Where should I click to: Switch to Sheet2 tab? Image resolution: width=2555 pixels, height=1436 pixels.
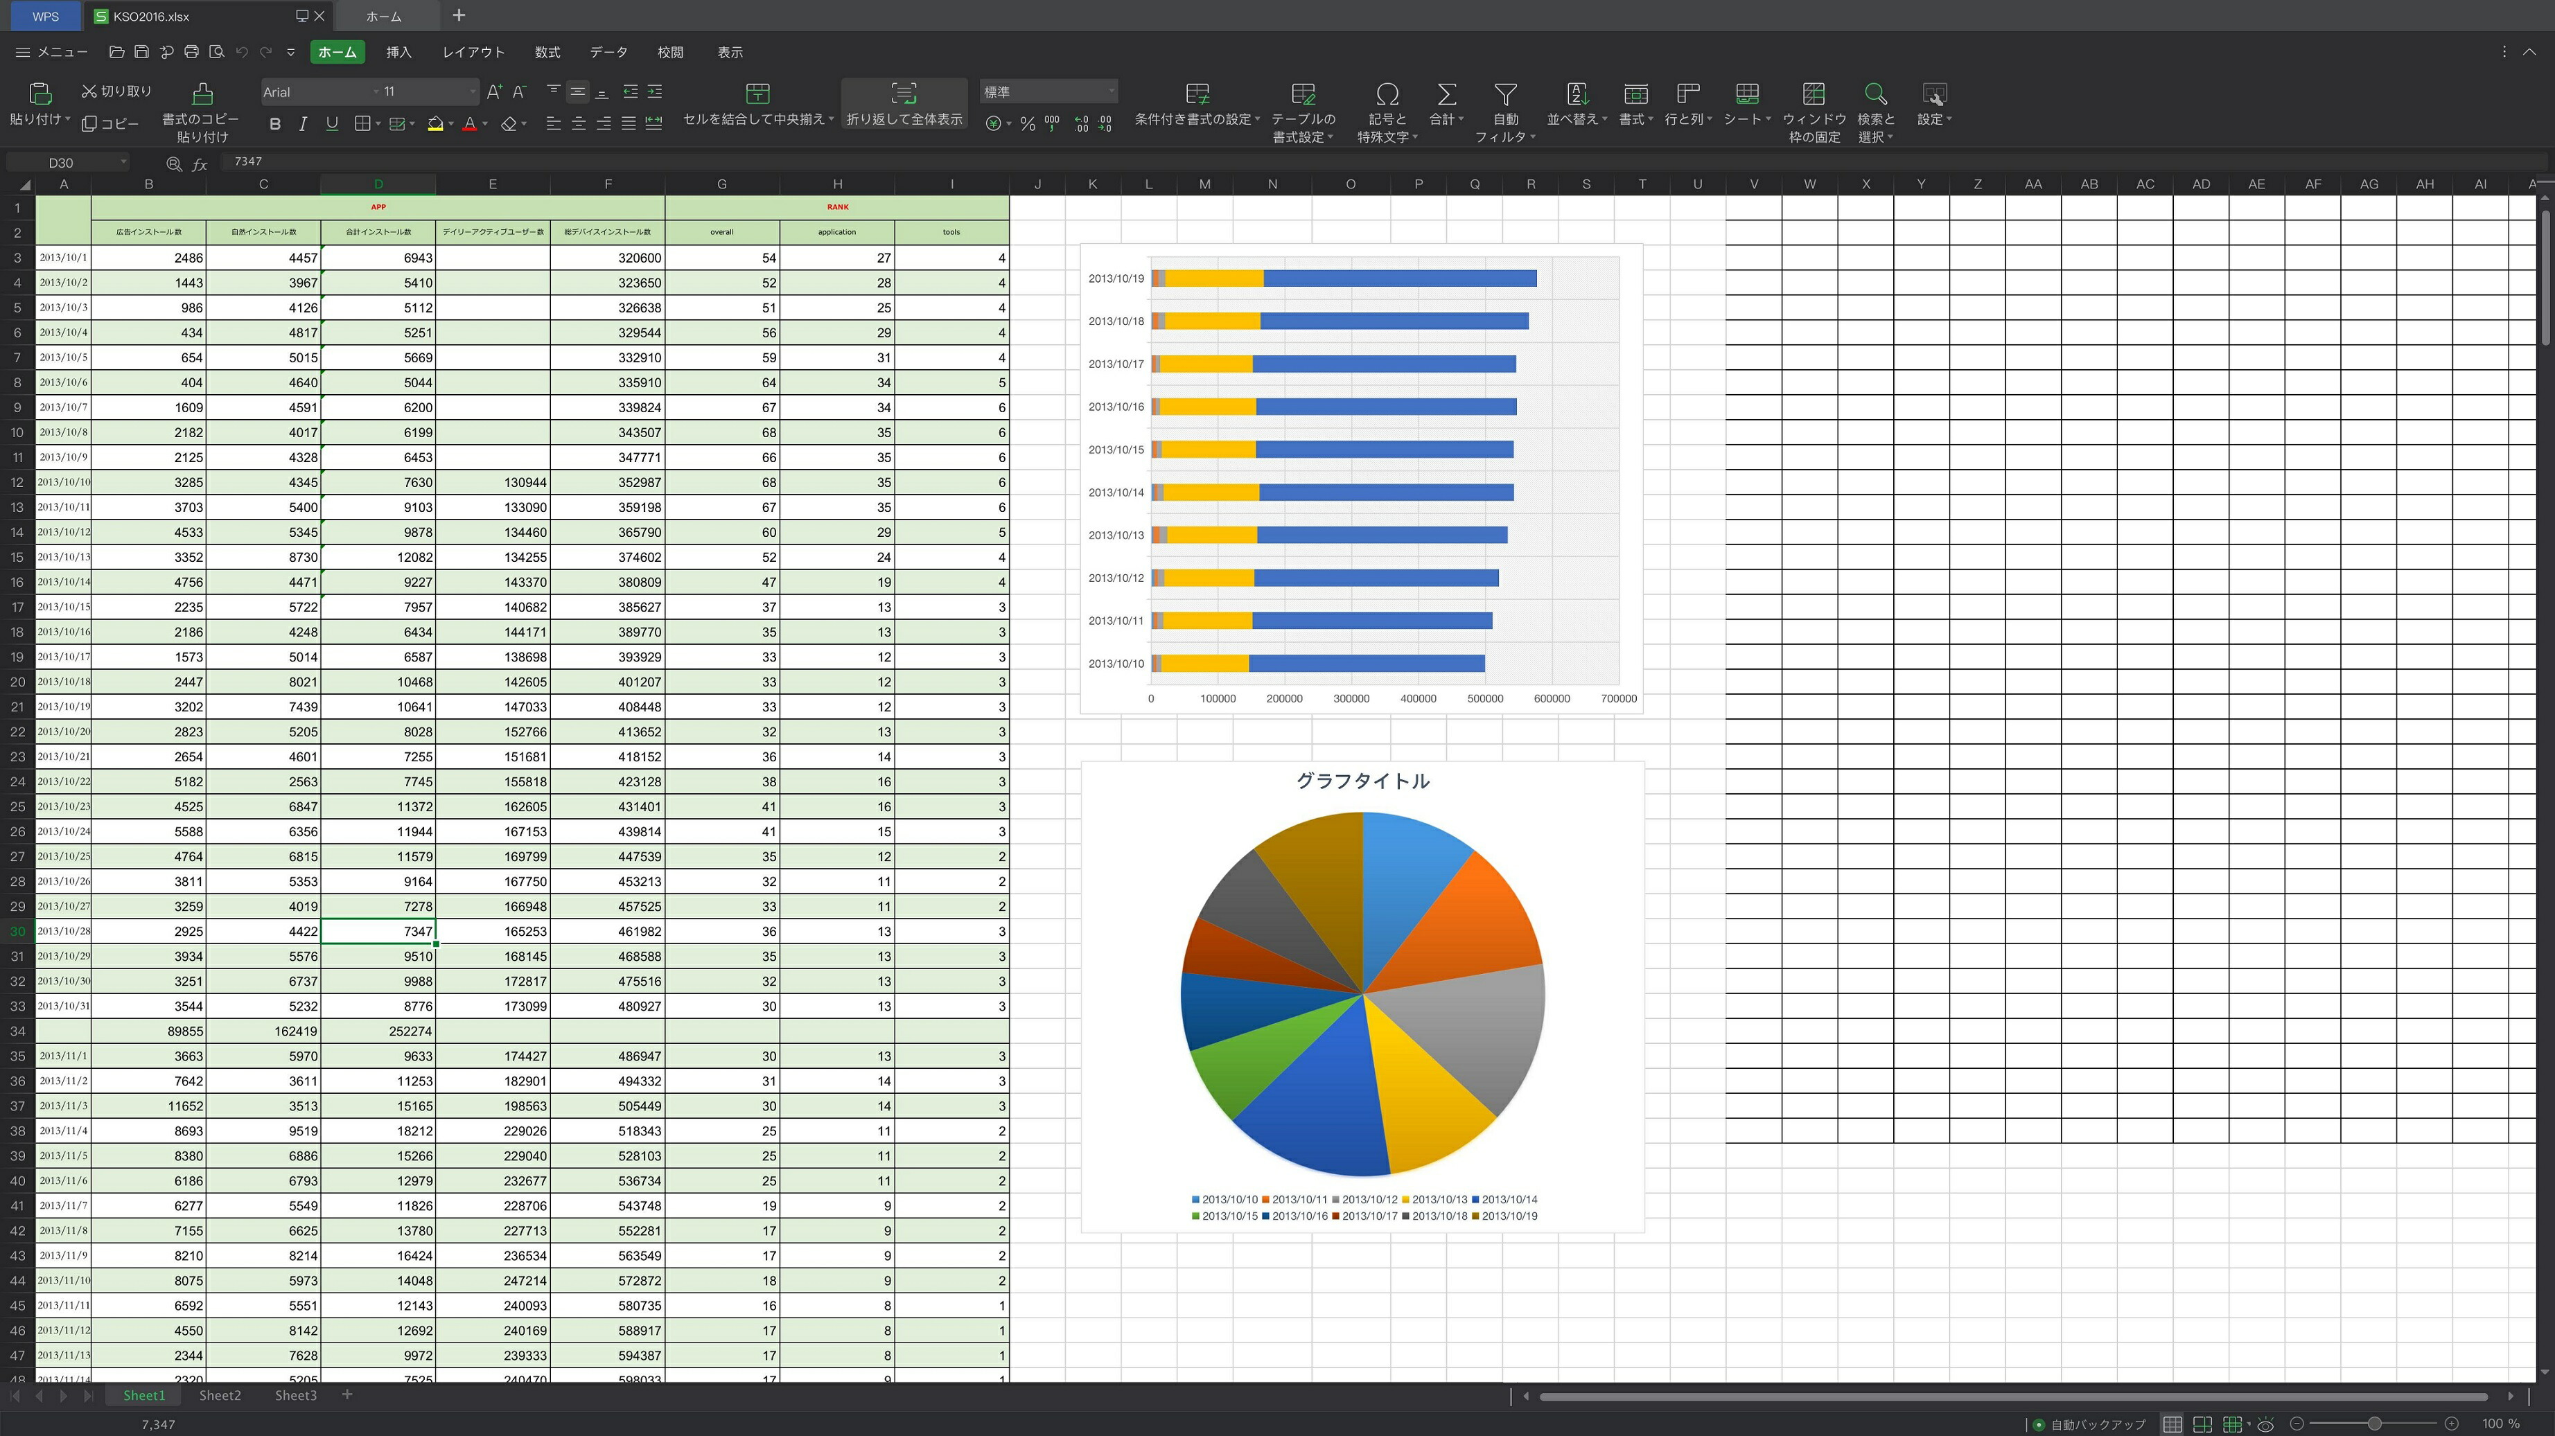[x=219, y=1395]
